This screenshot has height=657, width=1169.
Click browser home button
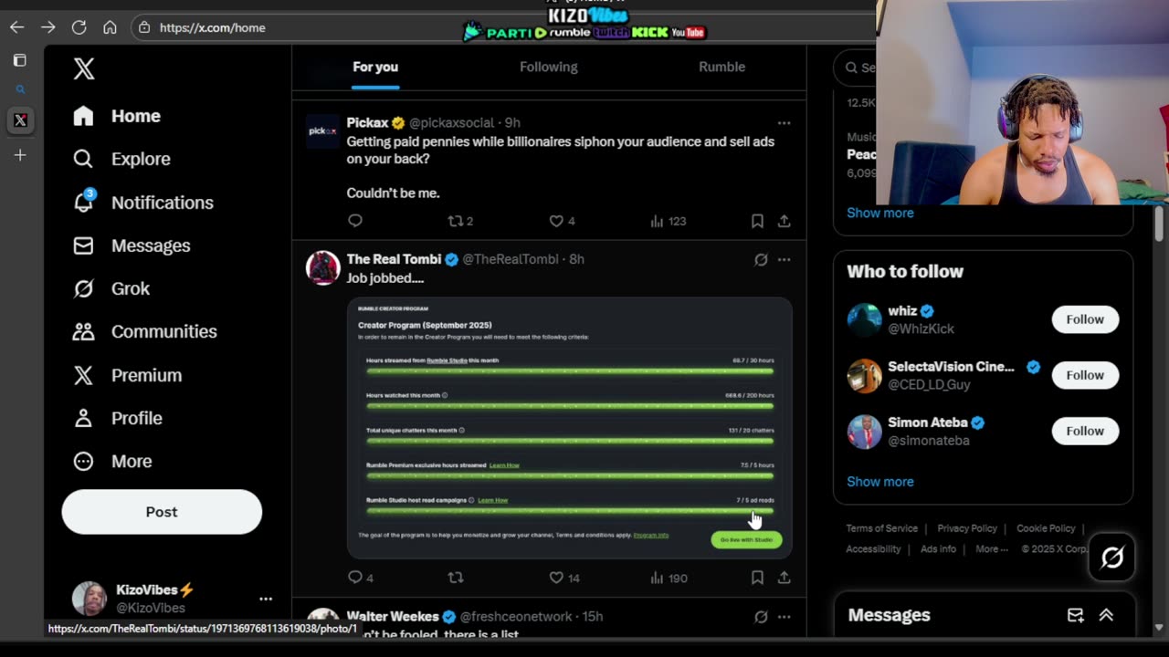click(x=110, y=27)
